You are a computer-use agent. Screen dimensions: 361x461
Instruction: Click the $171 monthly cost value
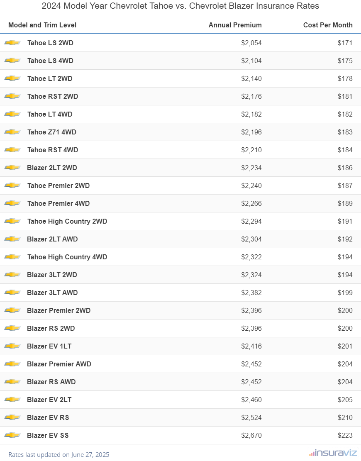tap(345, 43)
